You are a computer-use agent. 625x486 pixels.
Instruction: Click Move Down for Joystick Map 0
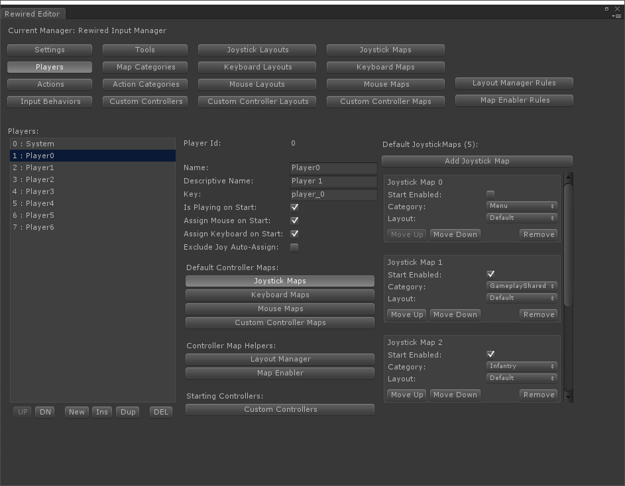click(455, 234)
